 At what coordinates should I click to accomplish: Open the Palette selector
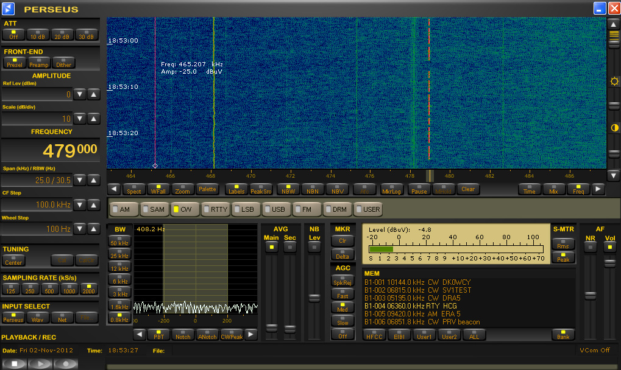click(x=207, y=190)
